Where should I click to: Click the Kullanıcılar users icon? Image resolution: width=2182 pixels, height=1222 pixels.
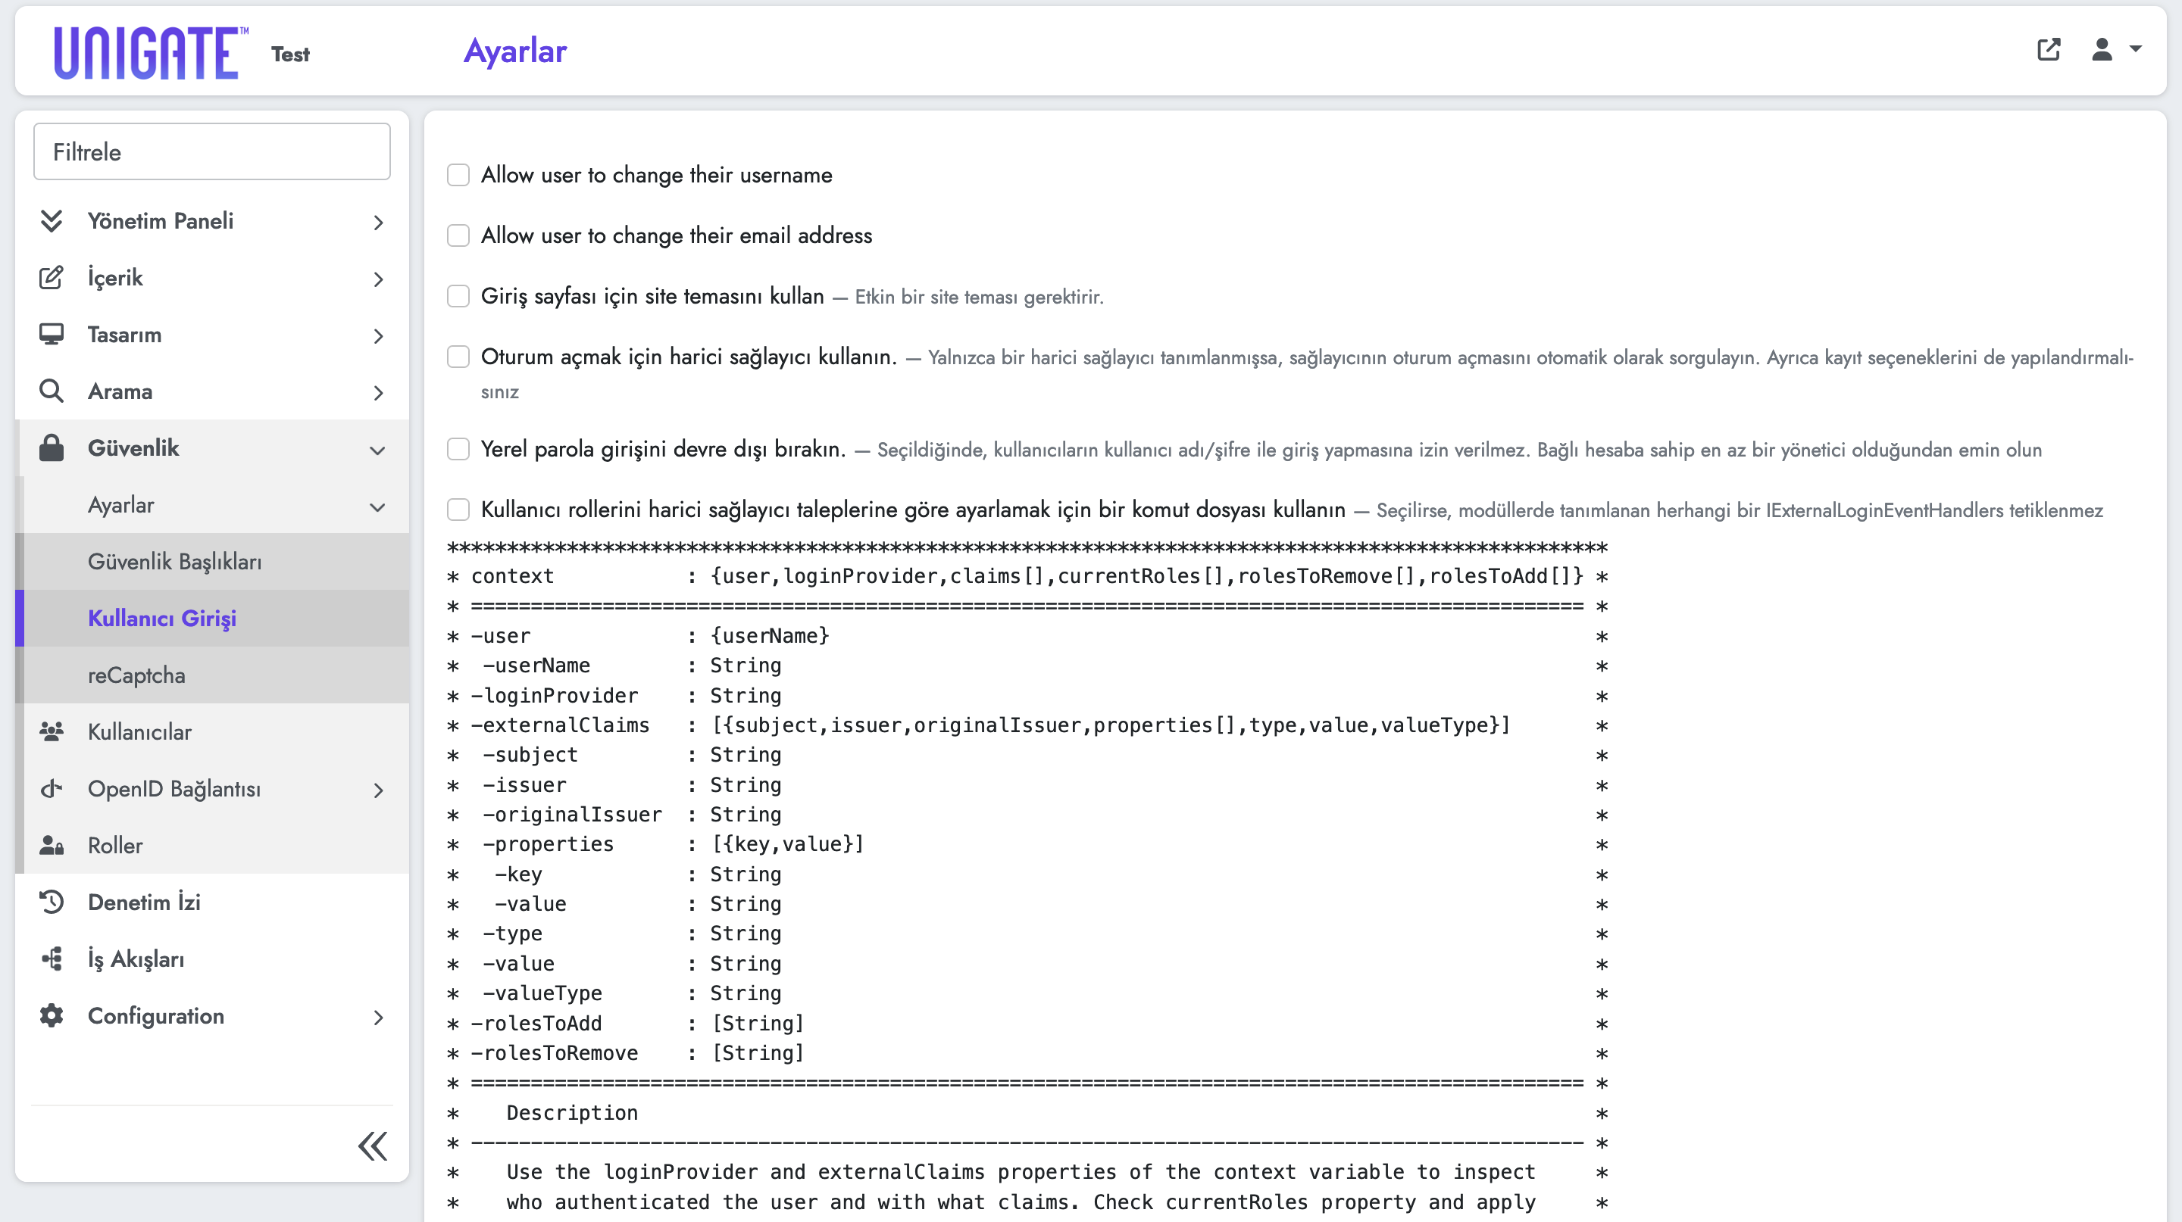coord(51,731)
